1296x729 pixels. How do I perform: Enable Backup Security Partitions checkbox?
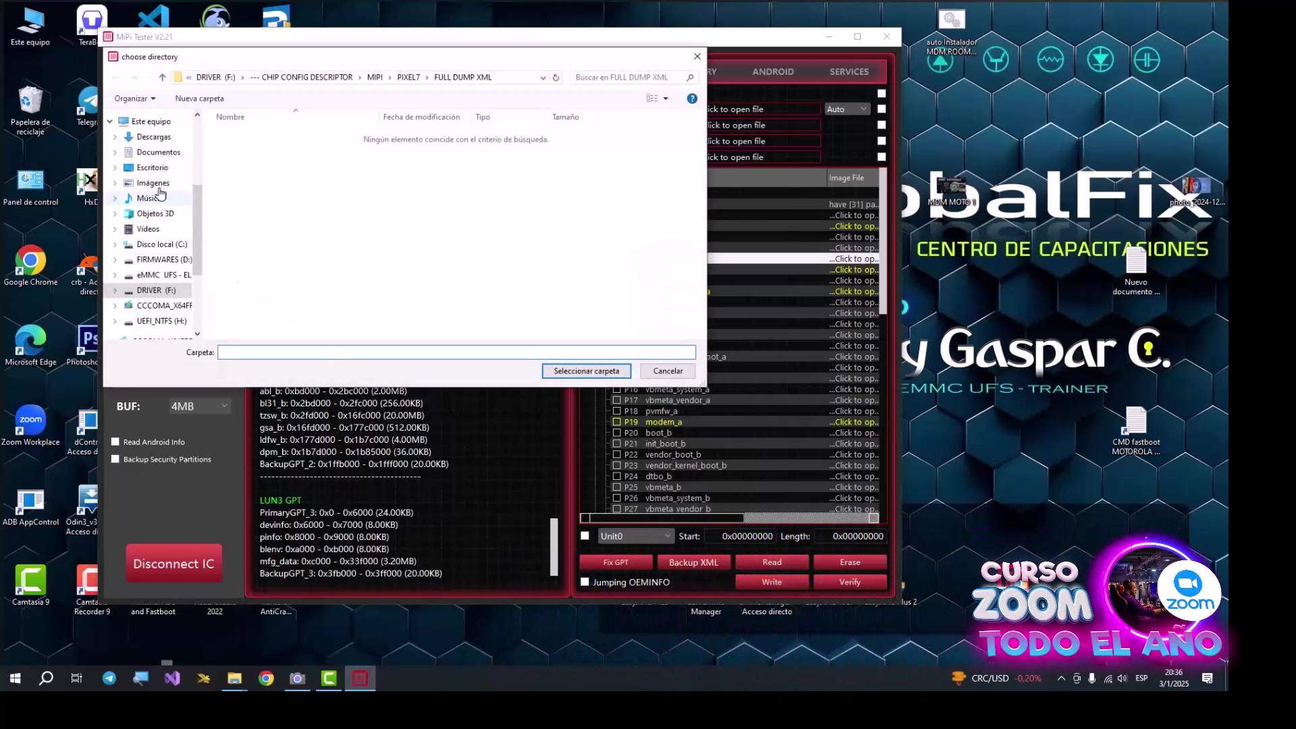coord(115,459)
